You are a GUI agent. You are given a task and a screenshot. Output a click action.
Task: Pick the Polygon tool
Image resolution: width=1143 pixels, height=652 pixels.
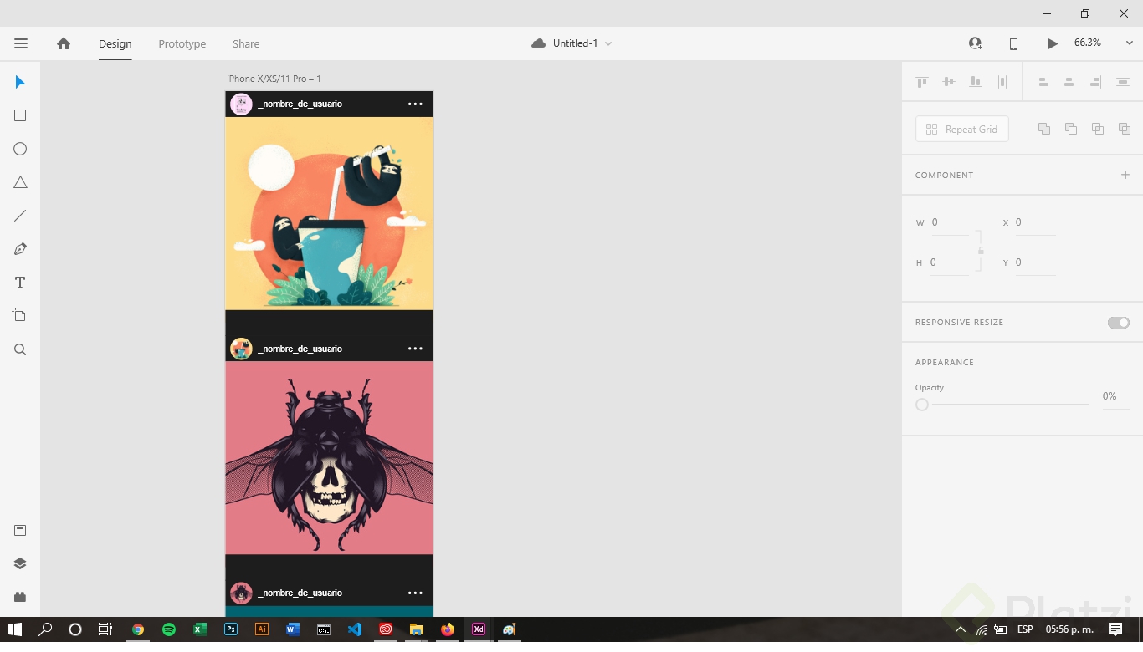[x=19, y=181]
